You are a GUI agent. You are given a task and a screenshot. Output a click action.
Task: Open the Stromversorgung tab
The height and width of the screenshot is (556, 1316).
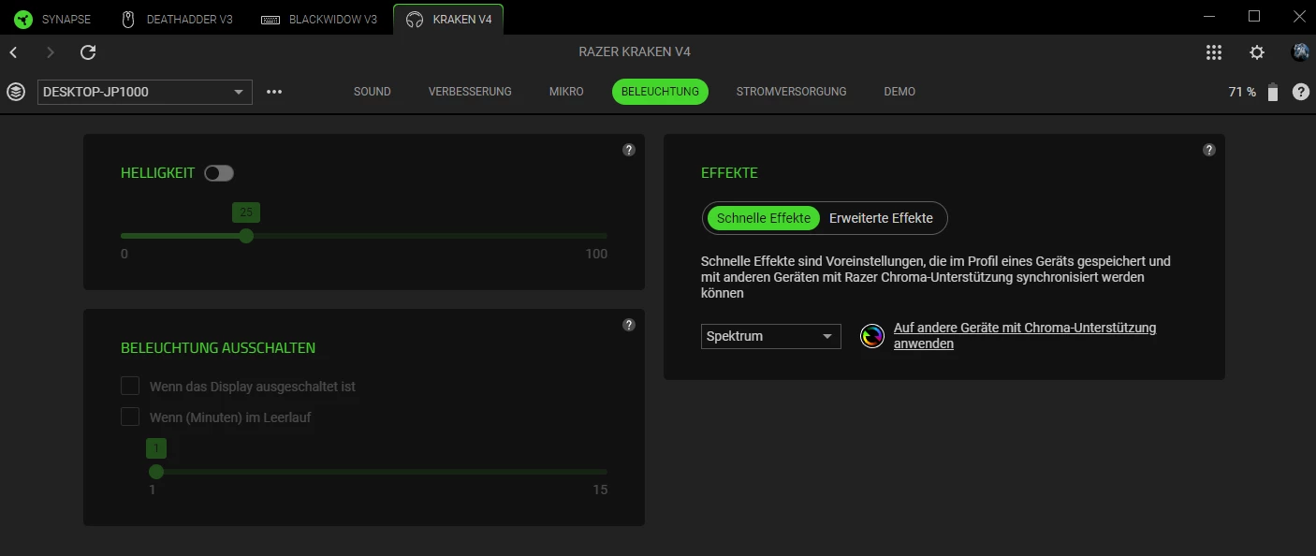(x=791, y=92)
